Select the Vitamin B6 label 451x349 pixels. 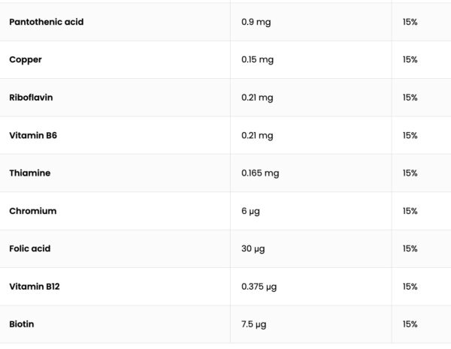(33, 135)
